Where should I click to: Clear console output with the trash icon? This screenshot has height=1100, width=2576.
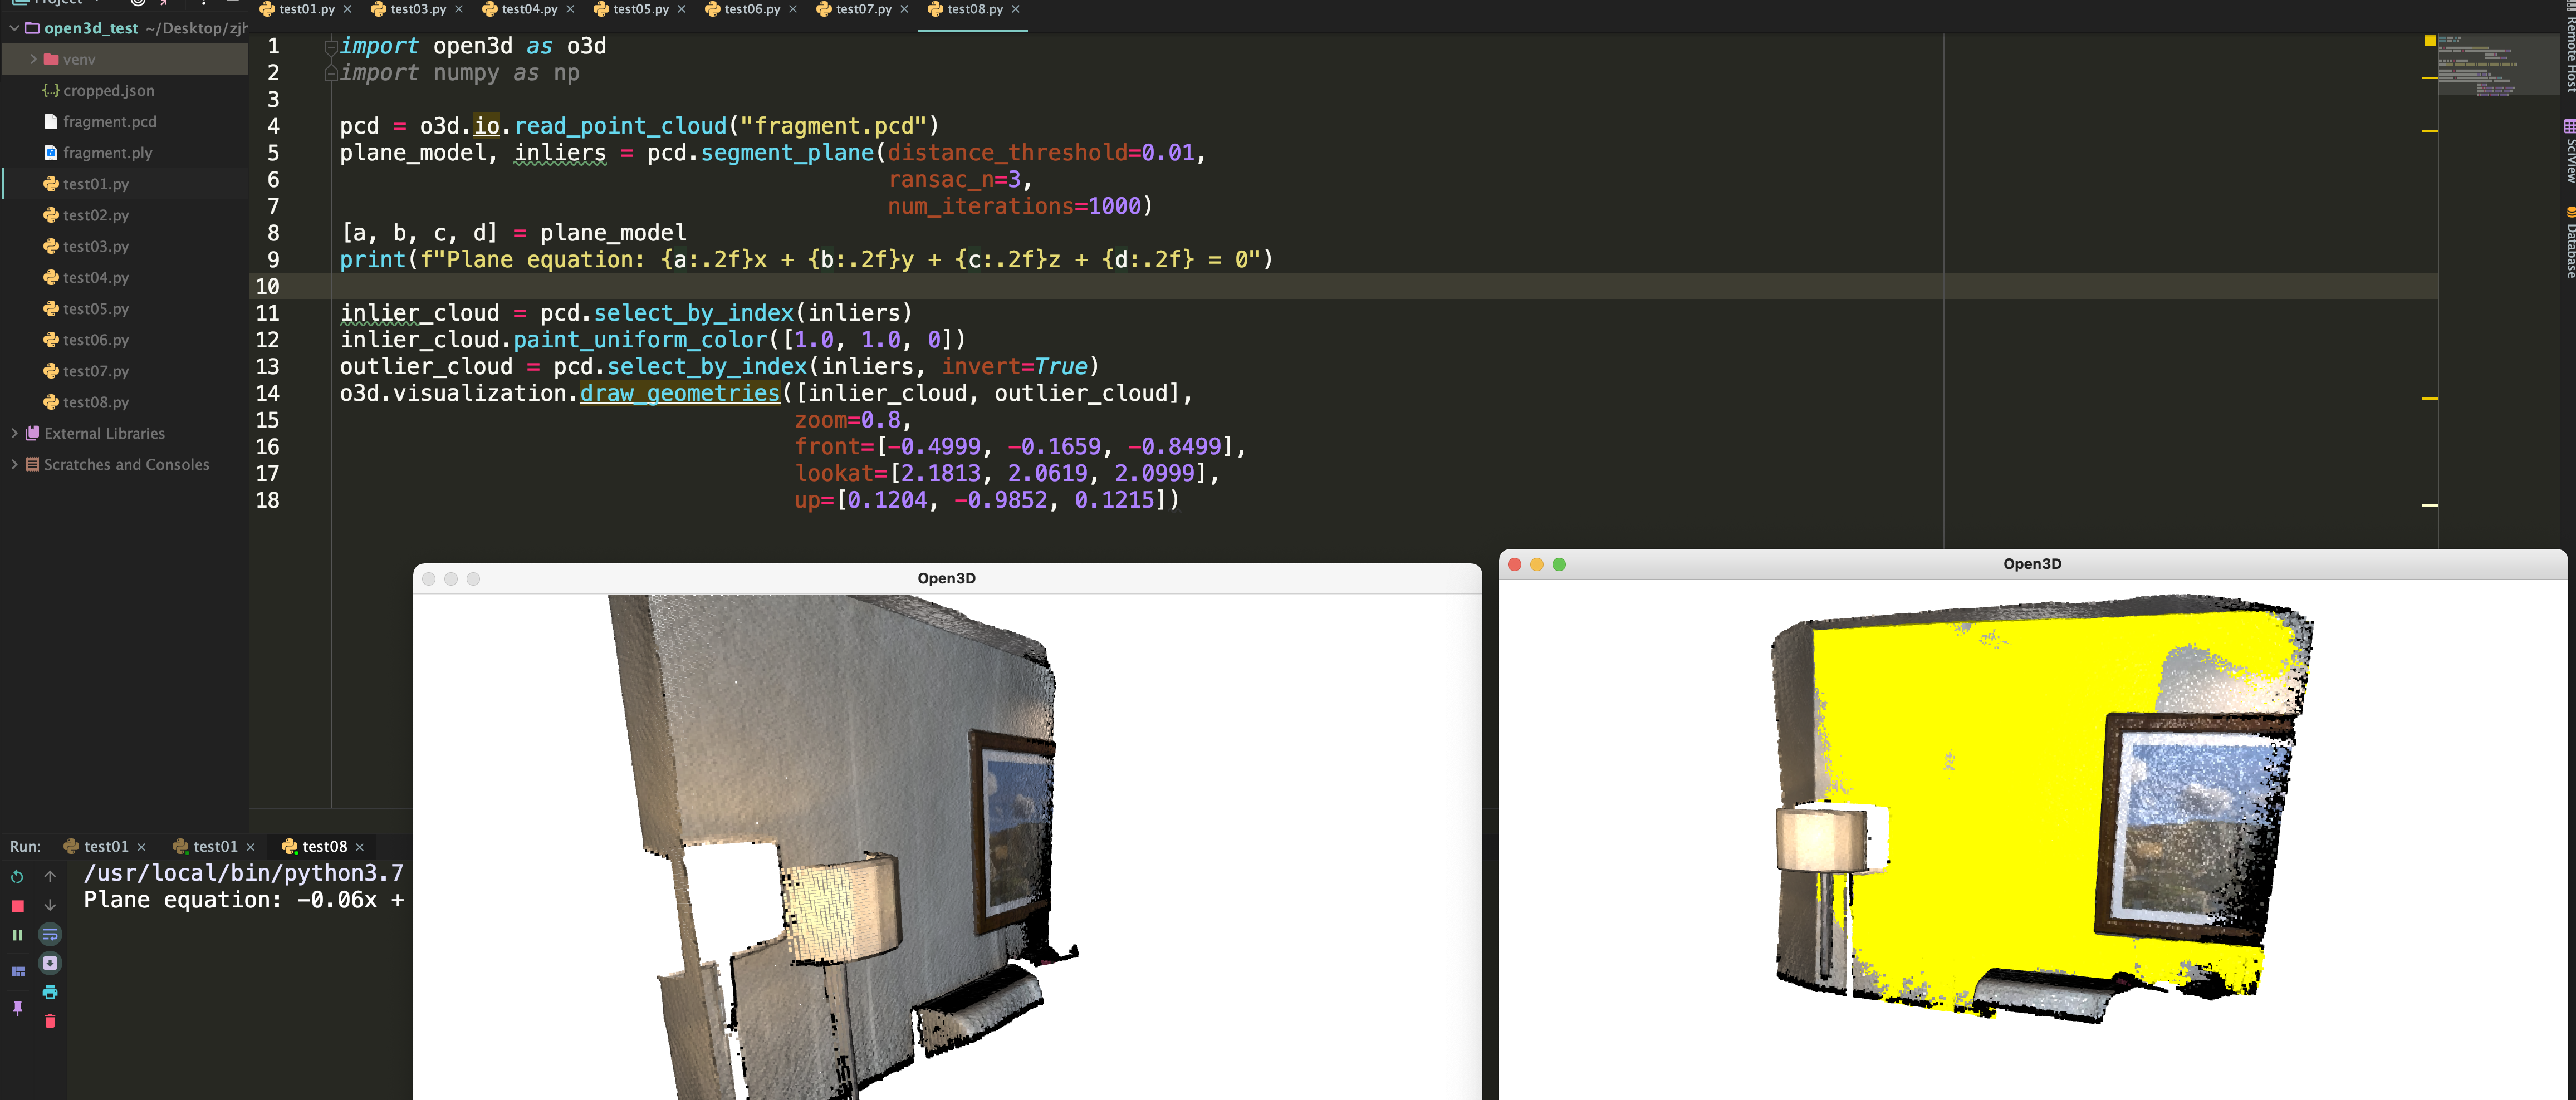pyautogui.click(x=50, y=1021)
